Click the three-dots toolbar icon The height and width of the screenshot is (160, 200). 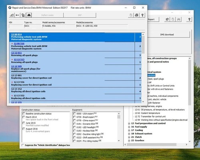pos(17,15)
